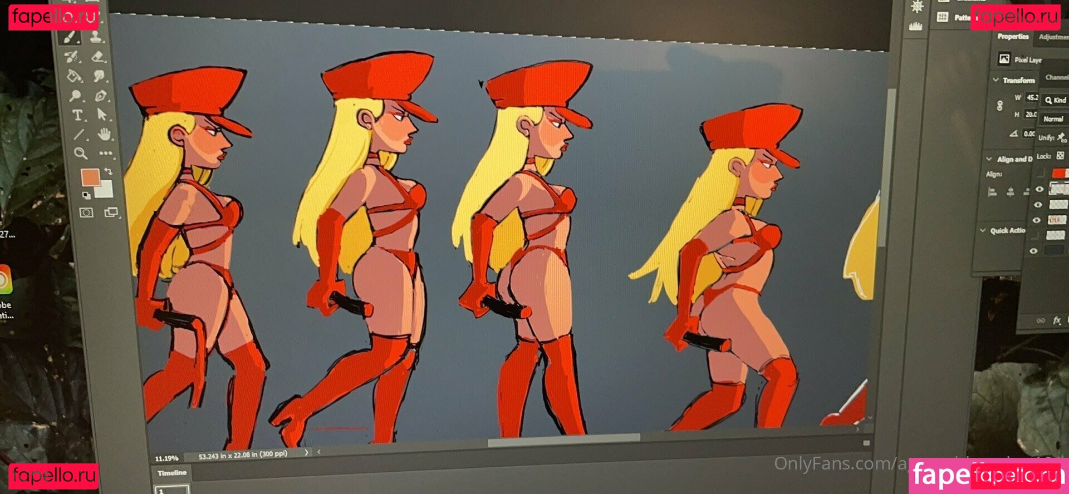Select the Paint Bucket tool
Viewport: 1069px width, 494px height.
[x=73, y=76]
